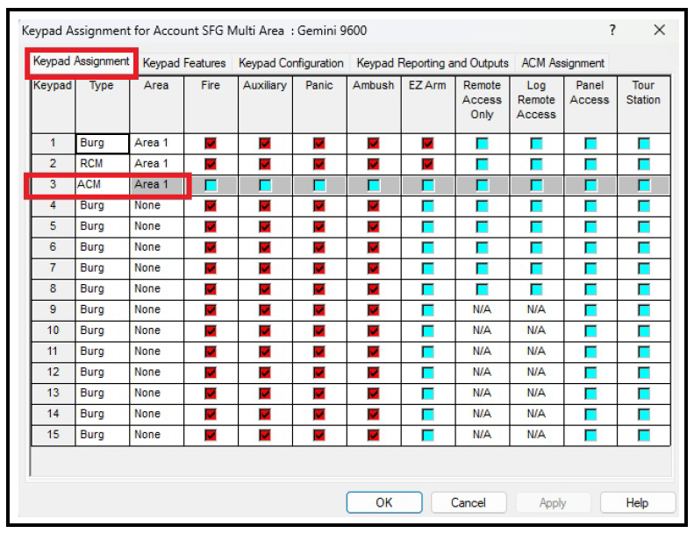694x533 pixels.
Task: Check Tour Station for keypad 15
Action: click(x=644, y=435)
